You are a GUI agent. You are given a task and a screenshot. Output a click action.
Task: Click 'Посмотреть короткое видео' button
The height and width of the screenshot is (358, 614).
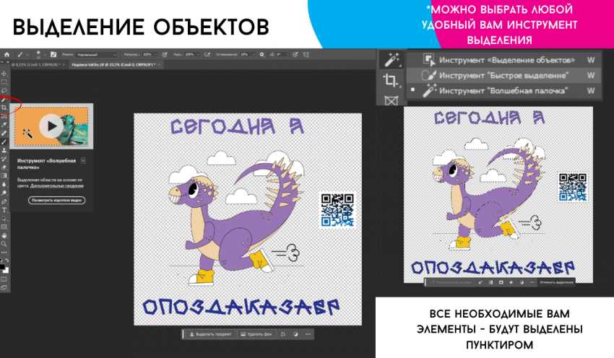[x=57, y=200]
